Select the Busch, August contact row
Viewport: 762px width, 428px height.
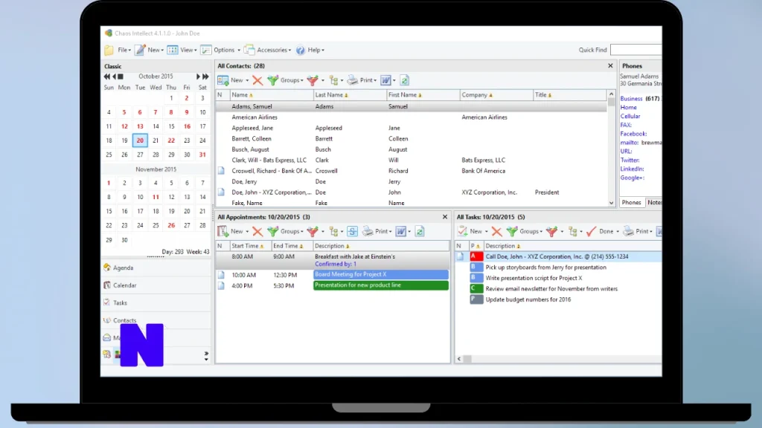point(411,149)
